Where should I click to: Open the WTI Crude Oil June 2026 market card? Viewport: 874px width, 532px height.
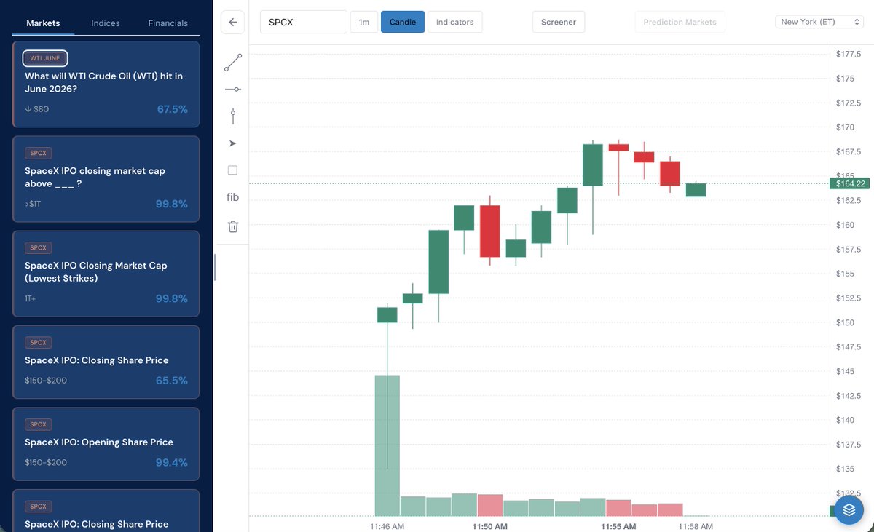click(106, 84)
